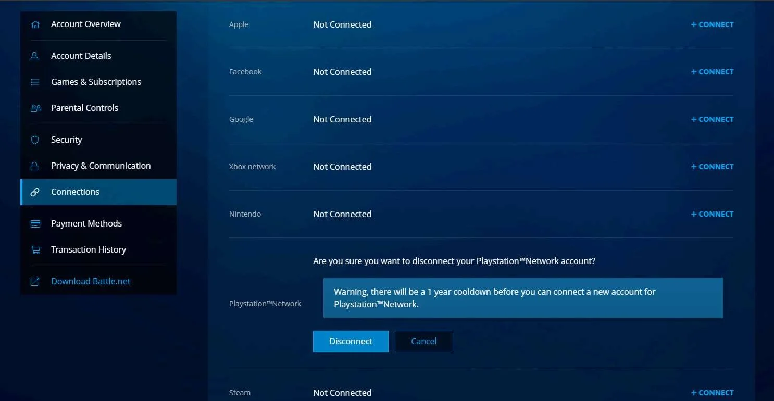Viewport: 774px width, 401px height.
Task: Select the Connections sidebar item
Action: (x=98, y=192)
